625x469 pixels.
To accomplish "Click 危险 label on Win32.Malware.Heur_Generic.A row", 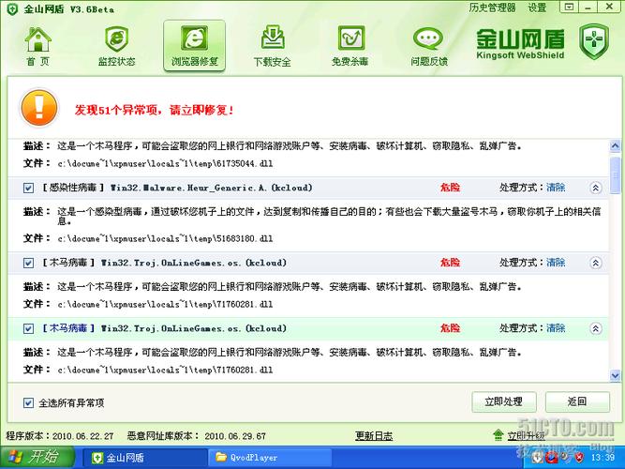I will [x=450, y=188].
